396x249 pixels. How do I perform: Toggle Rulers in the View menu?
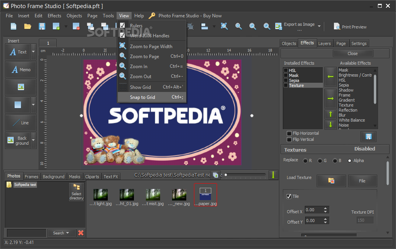pos(152,25)
